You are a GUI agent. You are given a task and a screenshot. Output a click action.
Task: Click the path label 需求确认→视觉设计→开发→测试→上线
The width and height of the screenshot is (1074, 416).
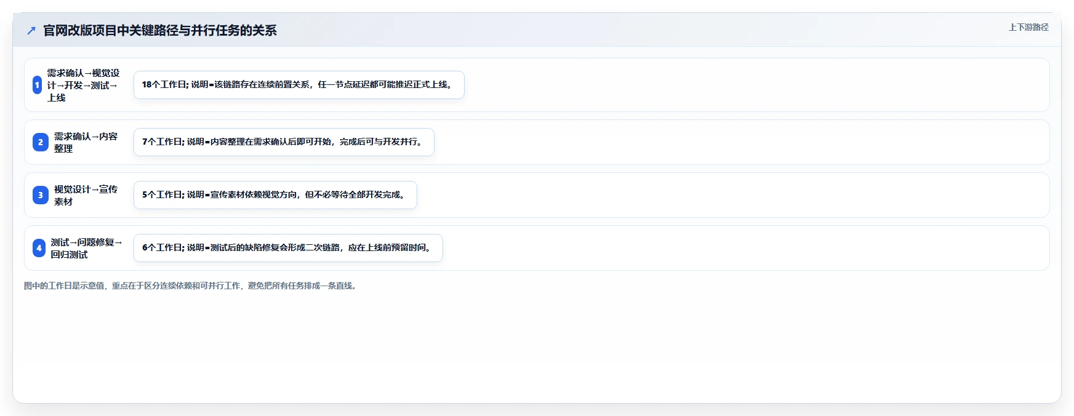click(84, 85)
